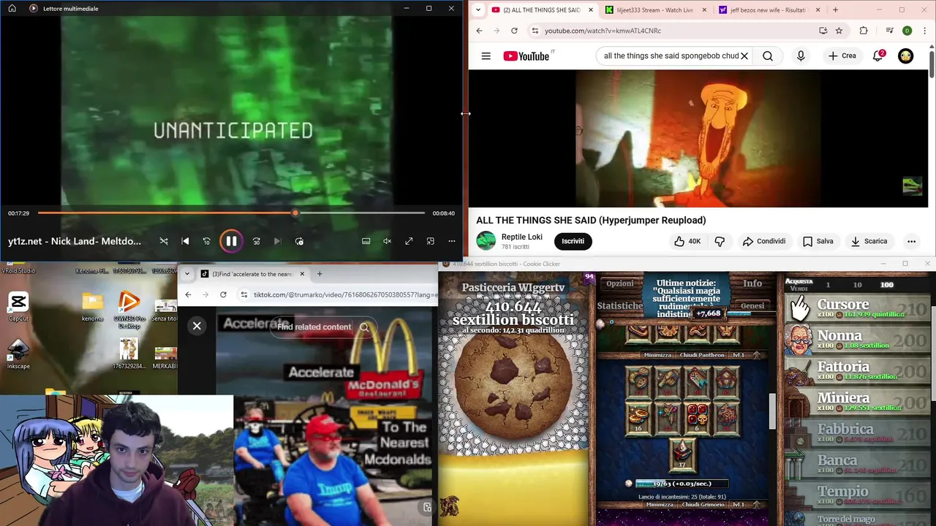Go to media player home

12,8
